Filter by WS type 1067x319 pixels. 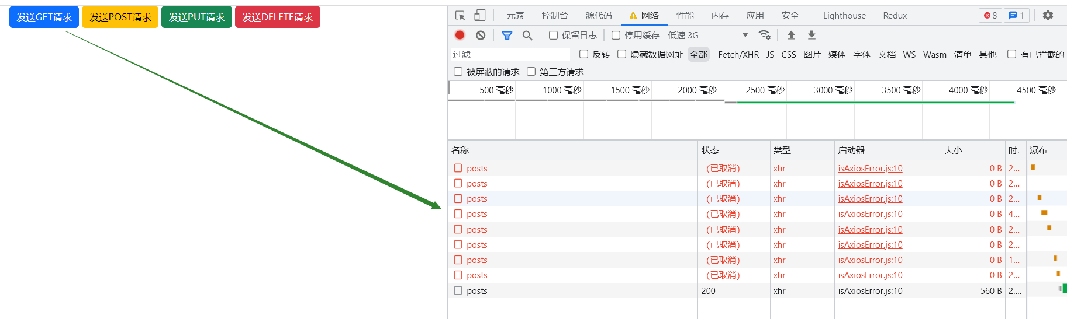click(909, 54)
